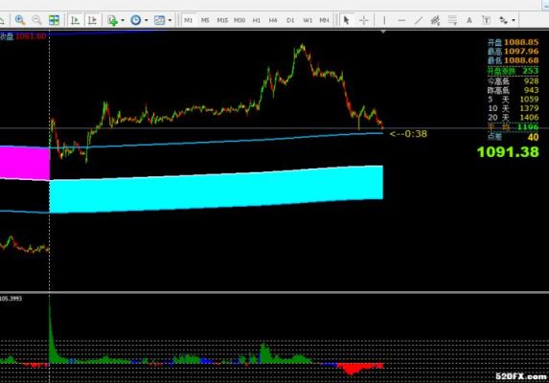Select the Fibonacci Retracement tool
Viewport: 549px width, 383px height.
(452, 20)
